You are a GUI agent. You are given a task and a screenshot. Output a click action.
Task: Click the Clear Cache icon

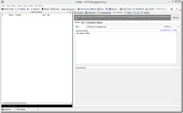click(x=121, y=9)
